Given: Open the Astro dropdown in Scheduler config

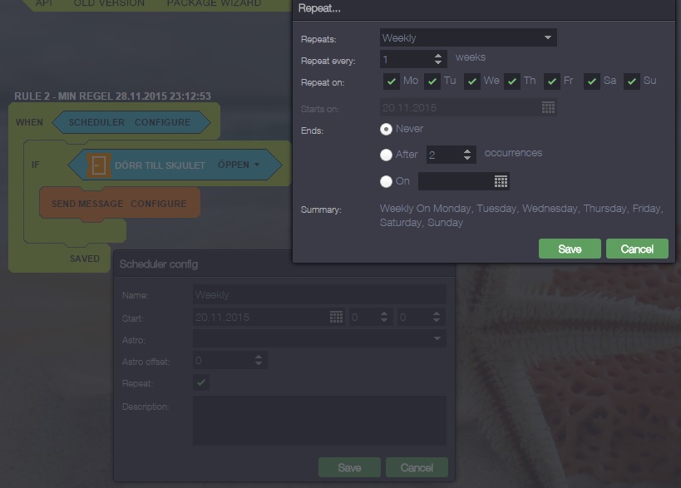Looking at the screenshot, I should tap(319, 338).
